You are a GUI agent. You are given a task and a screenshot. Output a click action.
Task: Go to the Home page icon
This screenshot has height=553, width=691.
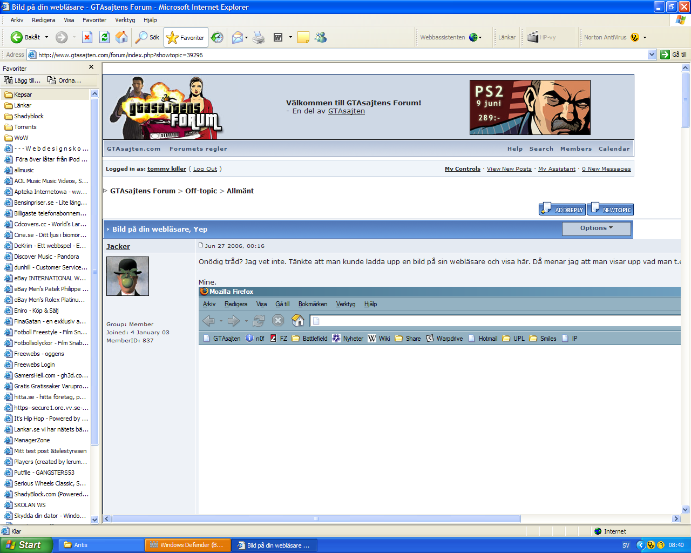tap(122, 37)
